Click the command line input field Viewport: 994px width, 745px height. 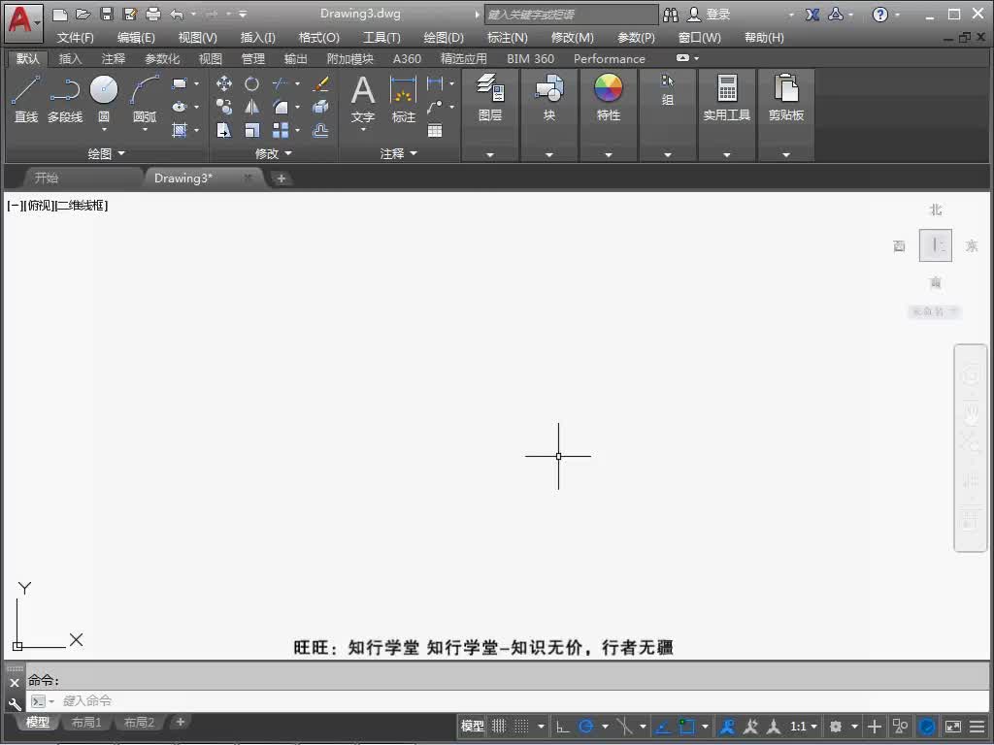point(507,701)
